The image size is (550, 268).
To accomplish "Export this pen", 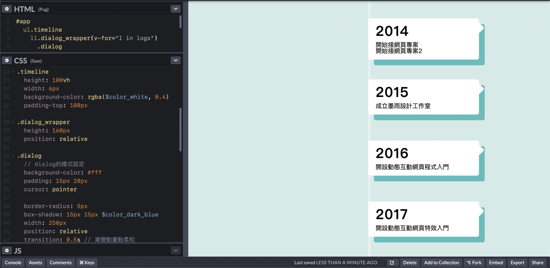I will [x=517, y=262].
